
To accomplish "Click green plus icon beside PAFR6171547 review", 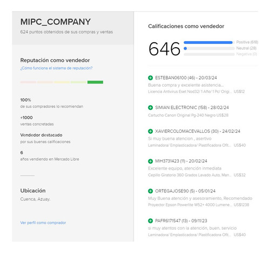I will coord(150,221).
